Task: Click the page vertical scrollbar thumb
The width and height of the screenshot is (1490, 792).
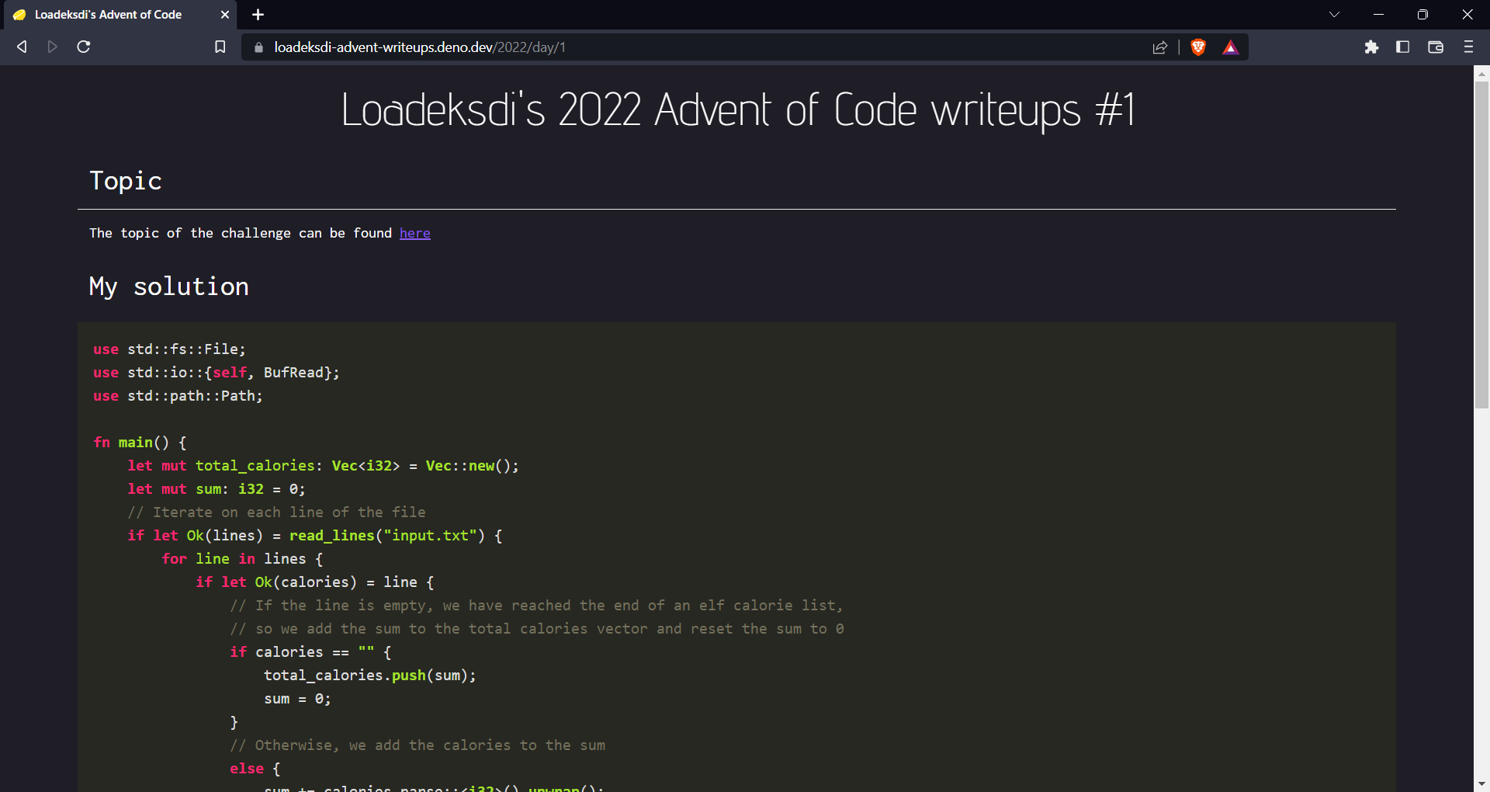Action: point(1481,245)
